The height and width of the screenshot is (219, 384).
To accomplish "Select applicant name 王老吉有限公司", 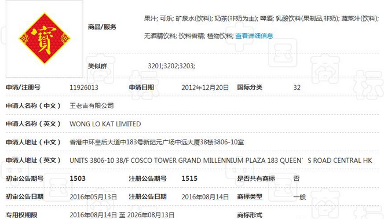I will [x=92, y=105].
